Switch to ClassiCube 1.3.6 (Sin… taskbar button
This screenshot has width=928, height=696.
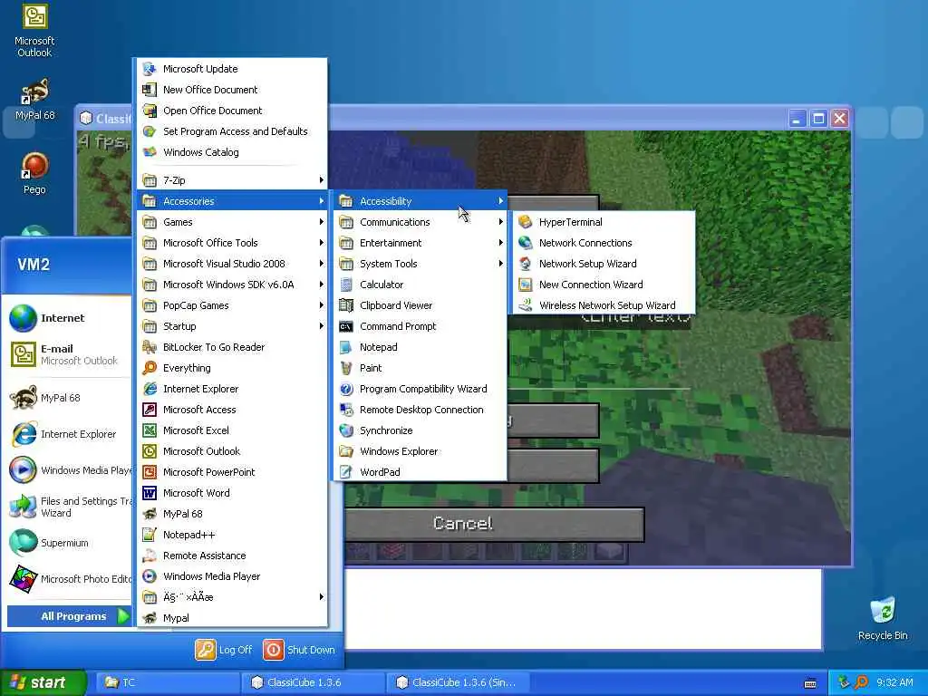pyautogui.click(x=458, y=682)
